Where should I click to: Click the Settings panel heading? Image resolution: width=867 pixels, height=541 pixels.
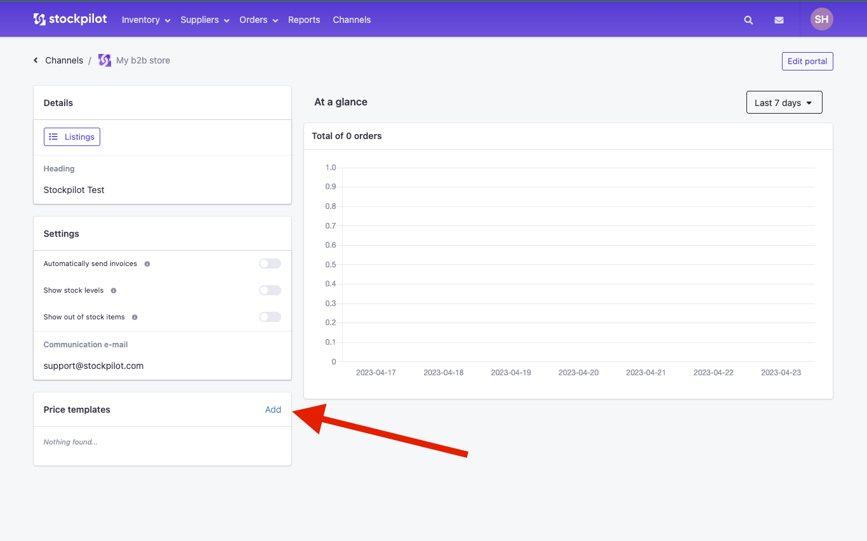pyautogui.click(x=62, y=234)
